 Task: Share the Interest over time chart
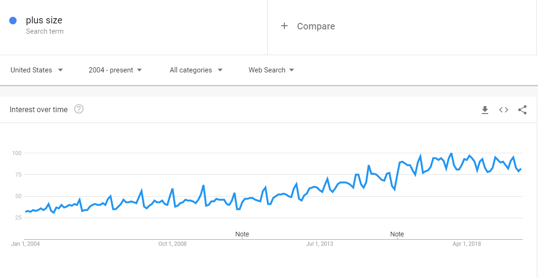522,110
